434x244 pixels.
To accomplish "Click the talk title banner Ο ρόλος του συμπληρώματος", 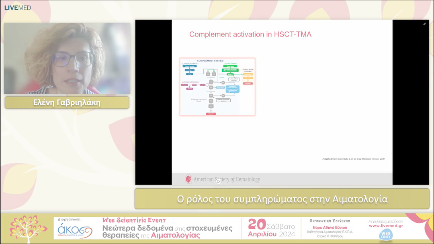I will click(282, 199).
